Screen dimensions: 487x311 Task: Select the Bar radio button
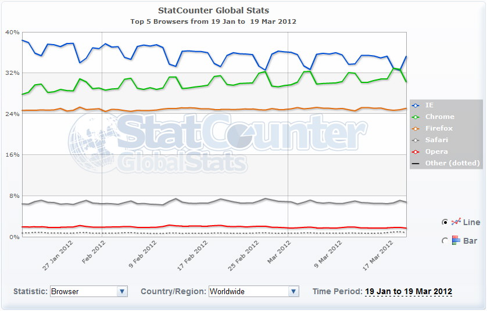pos(445,241)
